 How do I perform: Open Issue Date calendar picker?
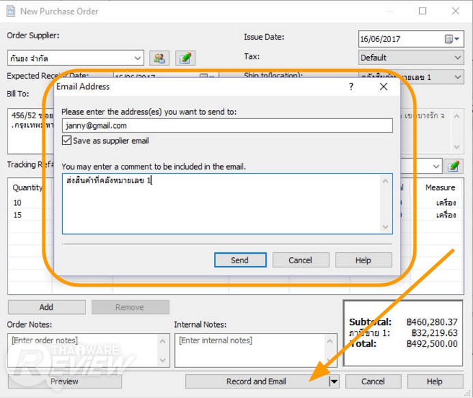click(x=452, y=39)
